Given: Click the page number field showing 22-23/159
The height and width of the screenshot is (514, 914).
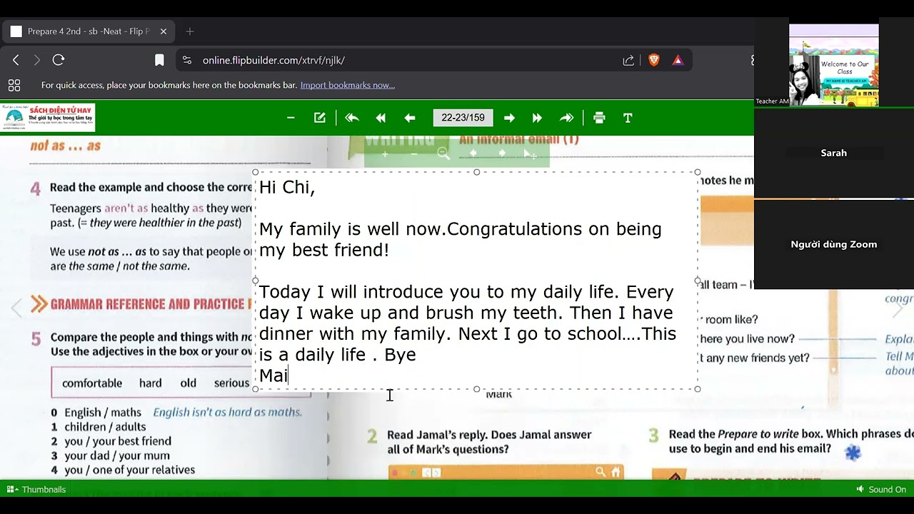Looking at the screenshot, I should (x=463, y=118).
